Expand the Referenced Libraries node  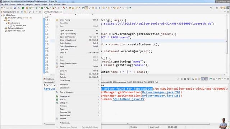(x=4, y=28)
